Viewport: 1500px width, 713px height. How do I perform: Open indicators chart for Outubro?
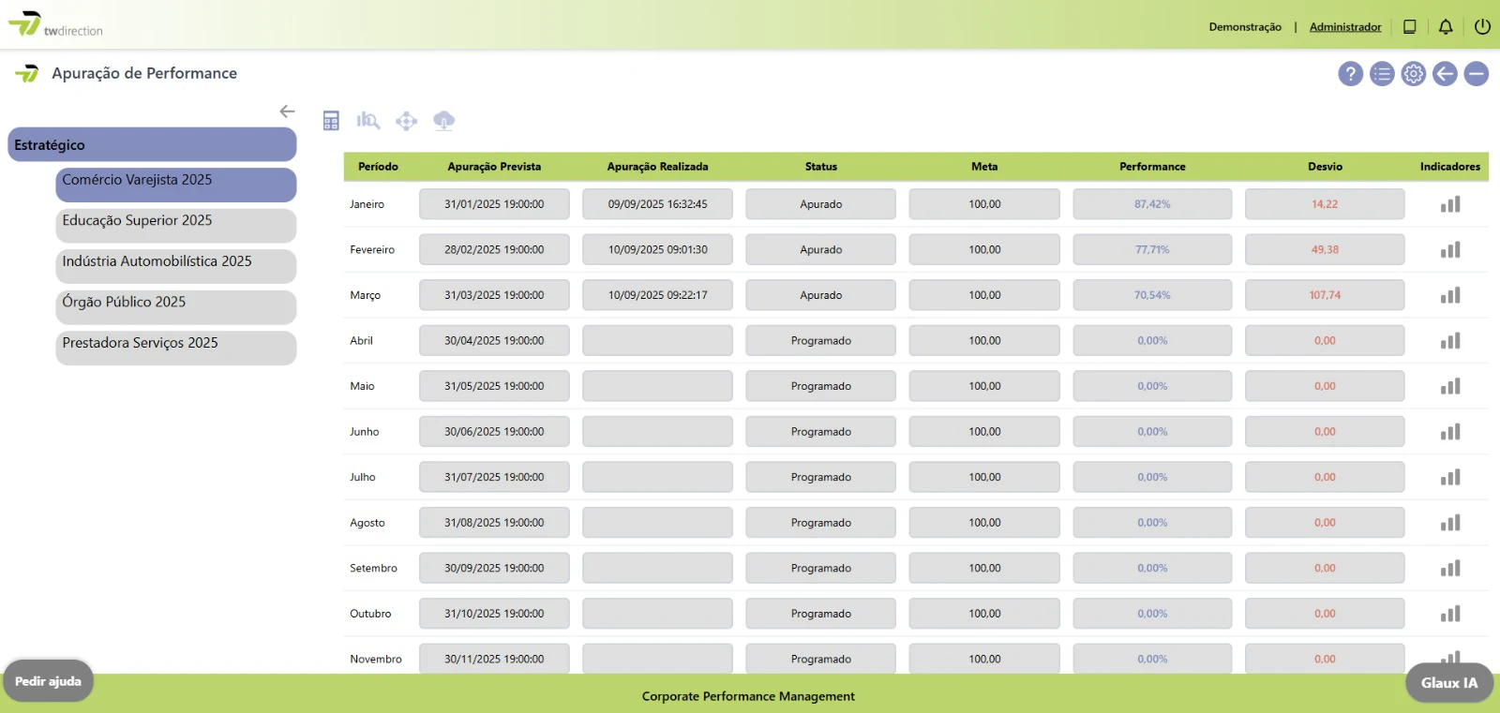click(x=1450, y=614)
